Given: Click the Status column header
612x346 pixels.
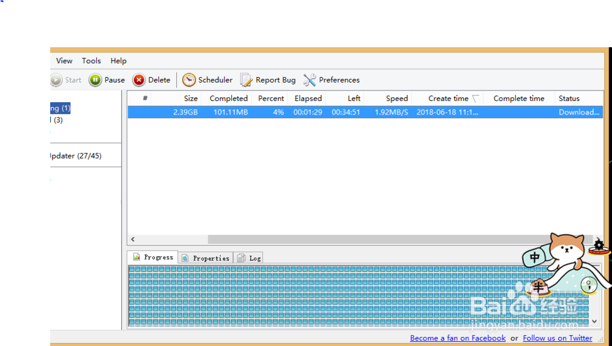Looking at the screenshot, I should [579, 99].
